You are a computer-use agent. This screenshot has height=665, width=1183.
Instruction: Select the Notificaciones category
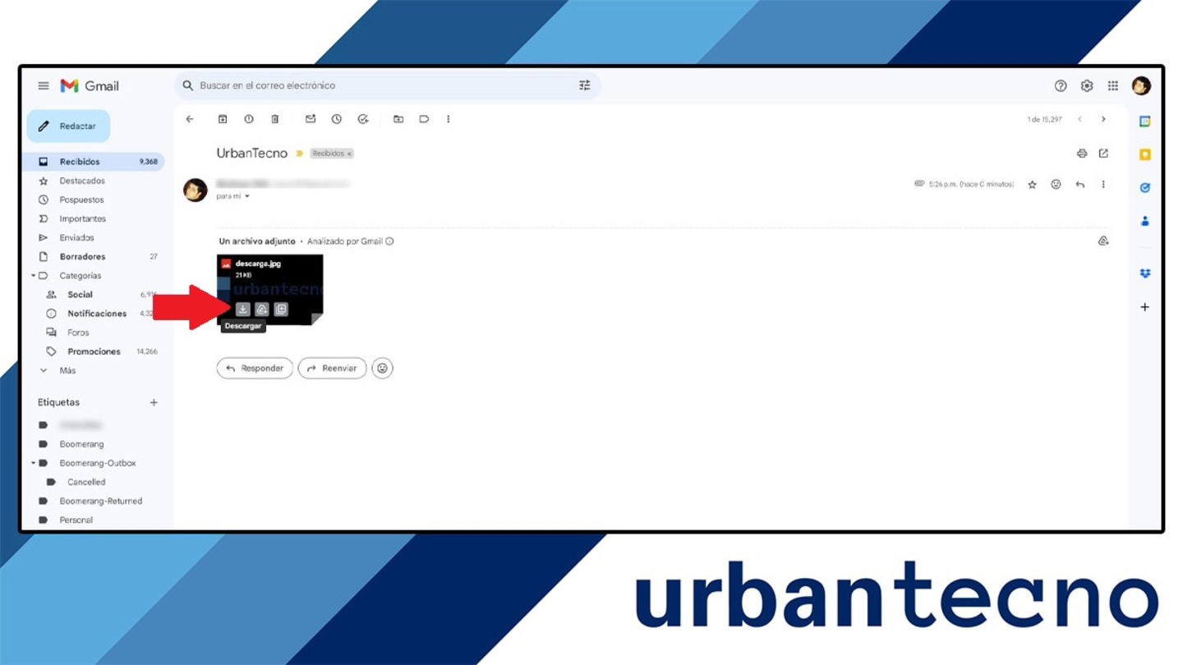(96, 314)
